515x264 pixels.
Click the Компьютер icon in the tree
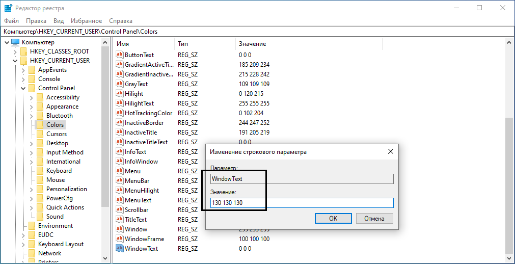click(15, 42)
